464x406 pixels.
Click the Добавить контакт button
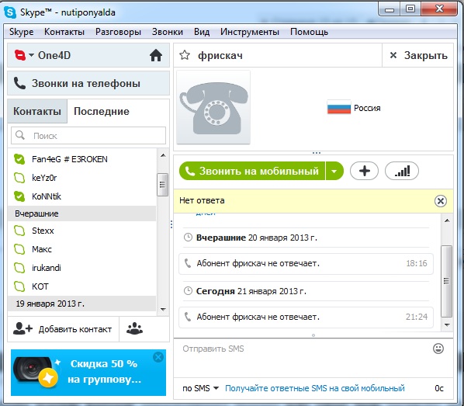[63, 329]
